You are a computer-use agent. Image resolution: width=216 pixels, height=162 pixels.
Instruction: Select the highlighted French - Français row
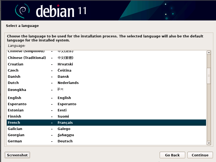coord(106,123)
